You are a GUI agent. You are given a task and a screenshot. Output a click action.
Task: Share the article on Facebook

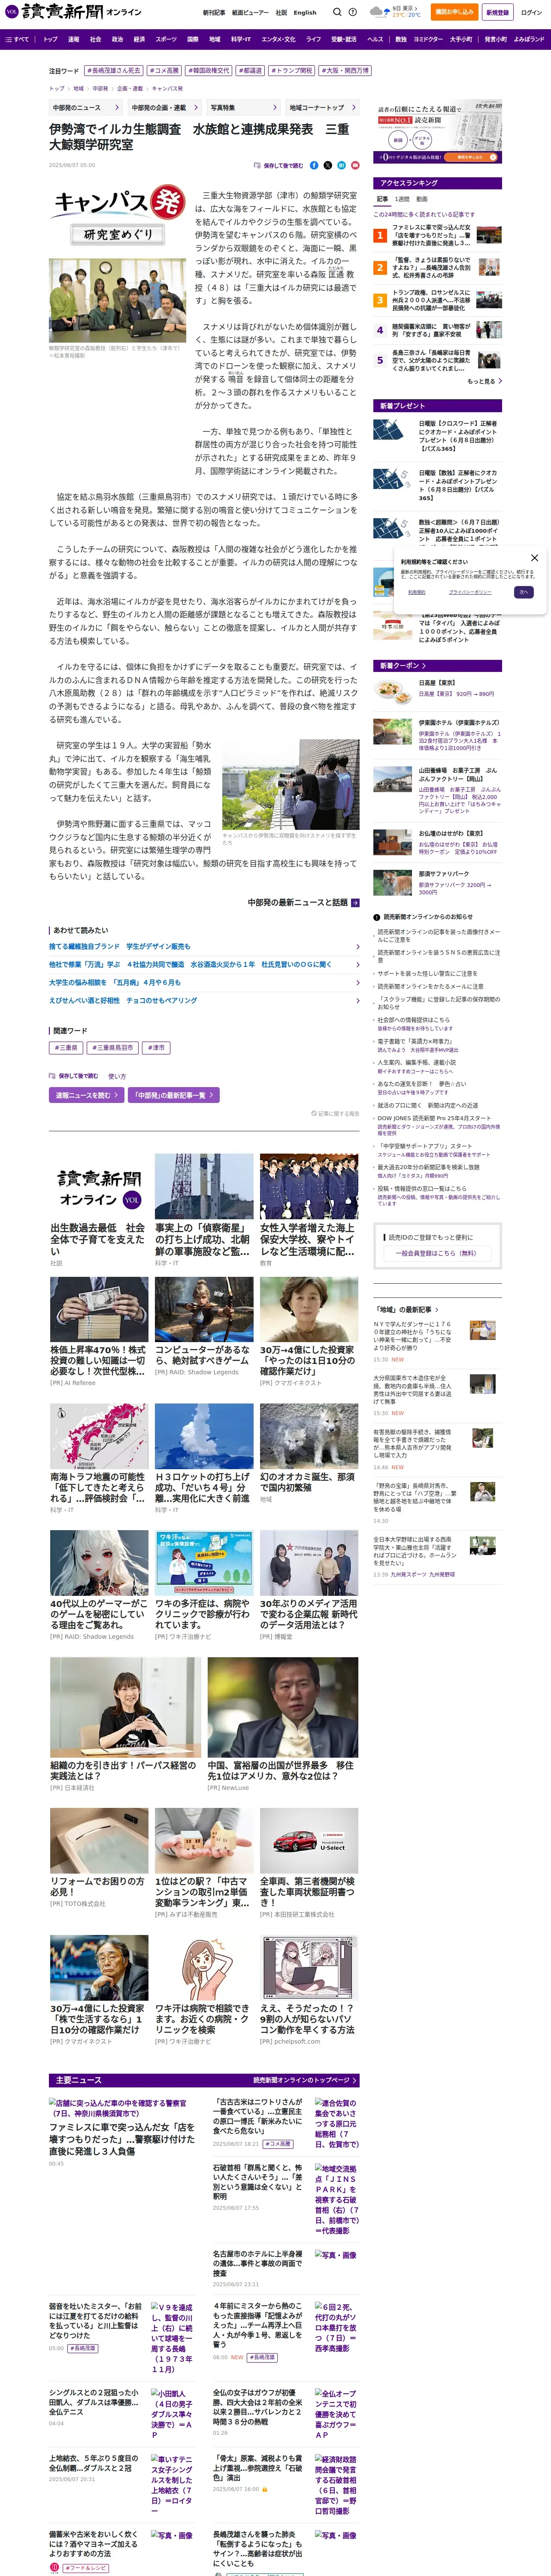pyautogui.click(x=314, y=165)
